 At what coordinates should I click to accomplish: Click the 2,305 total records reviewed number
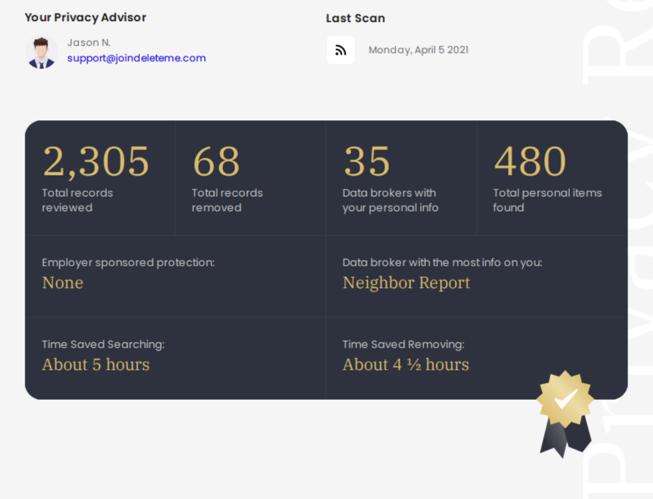pos(96,162)
